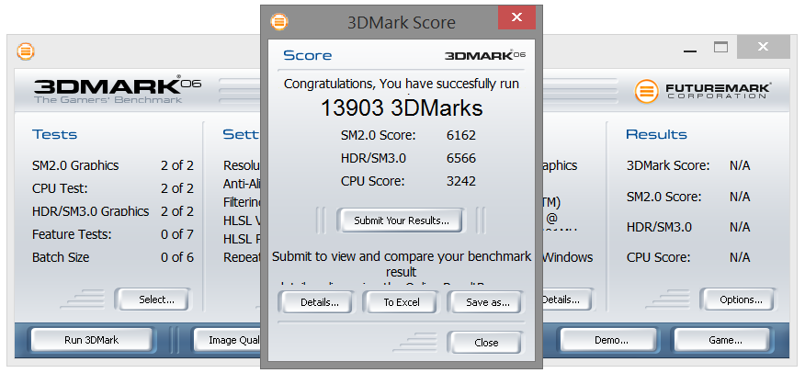805x373 pixels.
Task: Close the main 3DMark06 window
Action: (x=763, y=47)
